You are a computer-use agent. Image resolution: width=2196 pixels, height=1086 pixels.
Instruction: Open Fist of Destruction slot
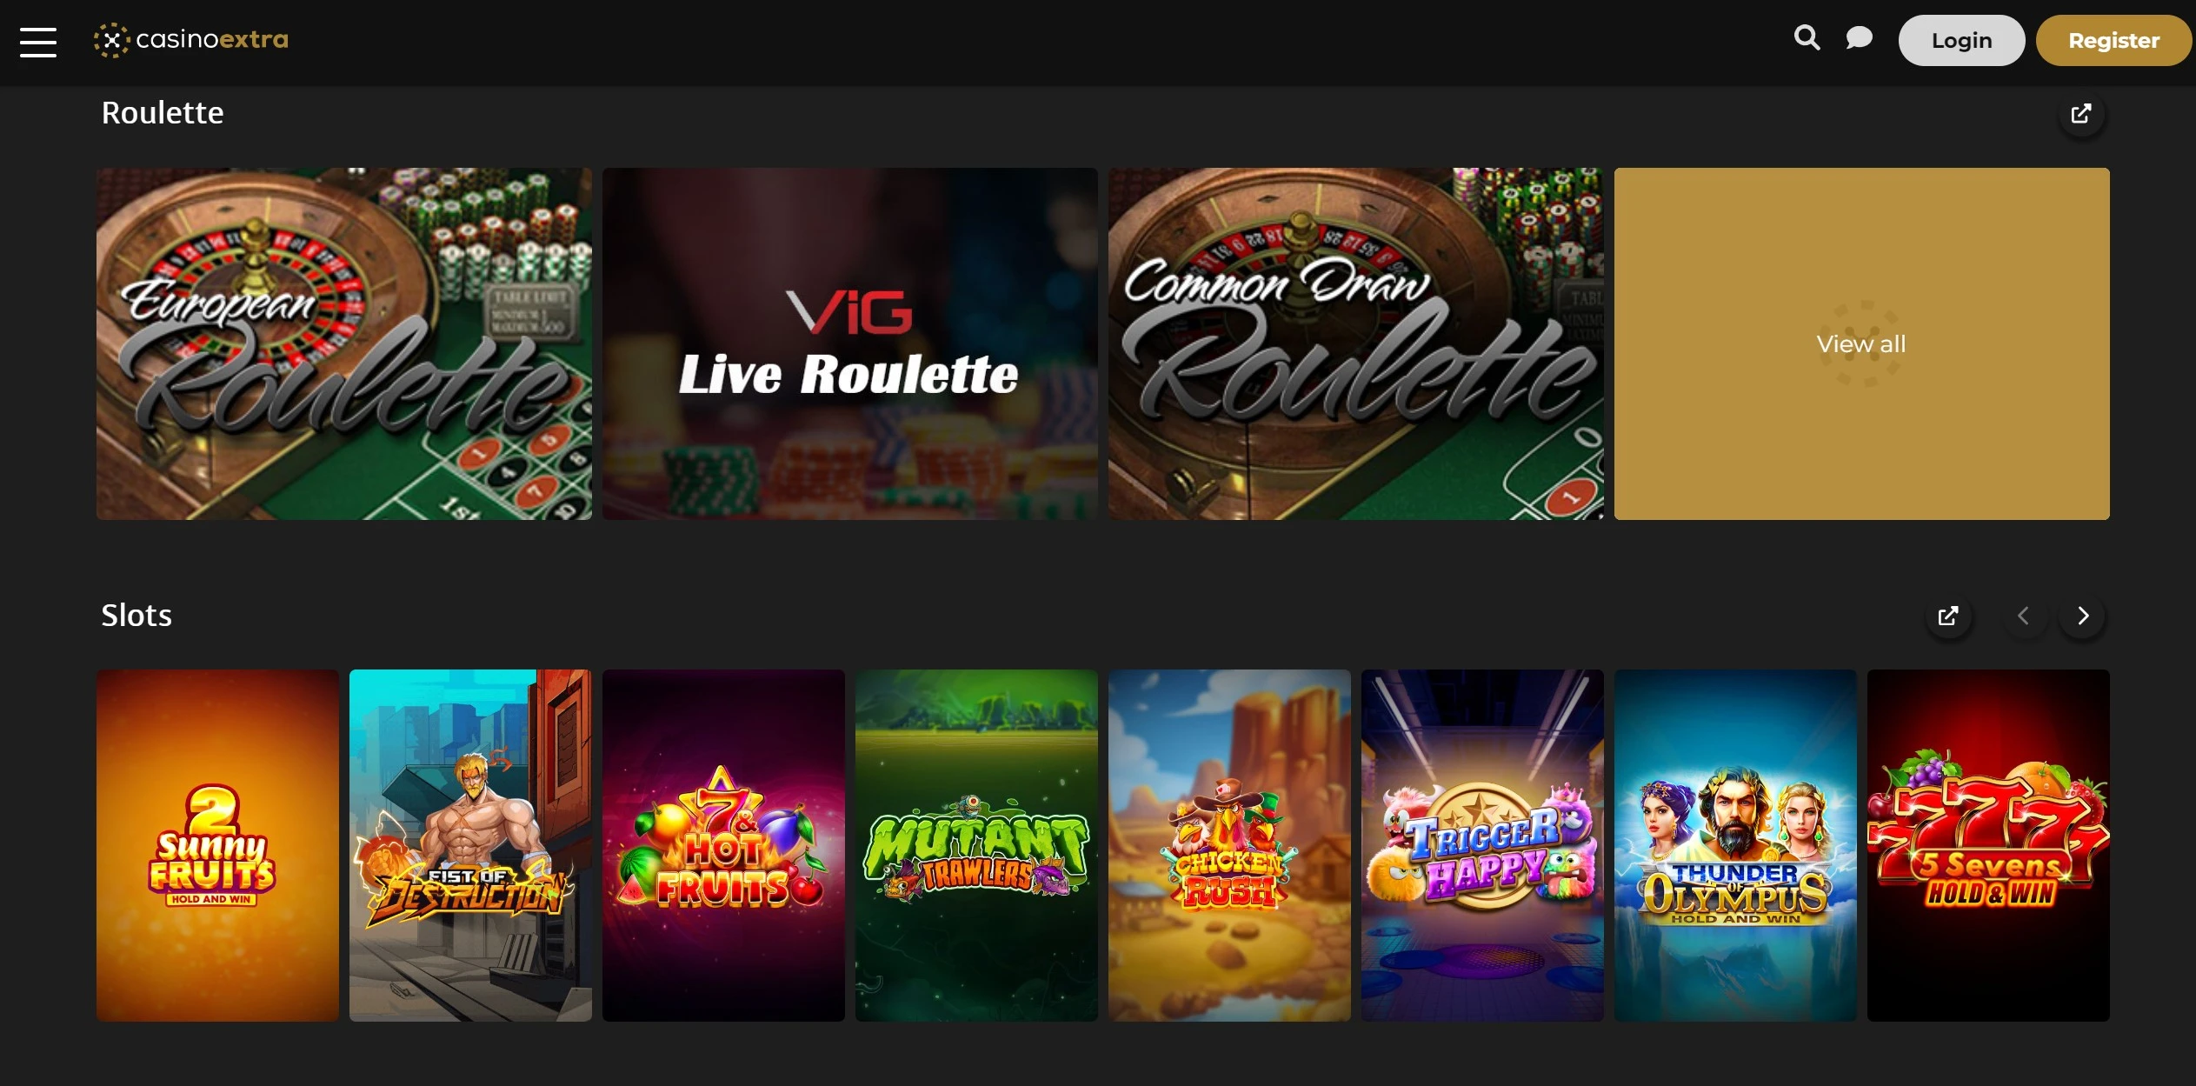[x=470, y=845]
